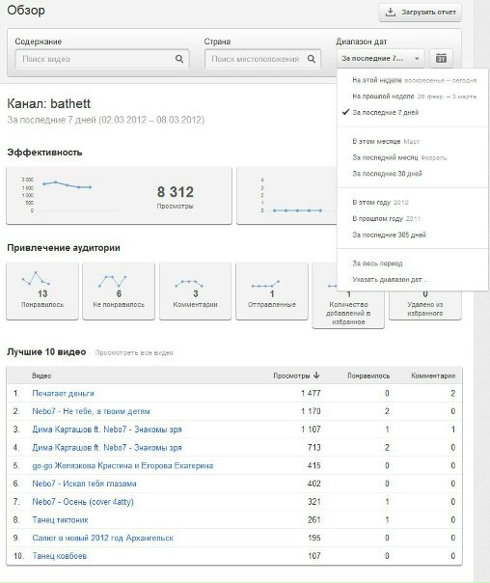
Task: Choose 'За последние 7 дней' option
Action: coord(385,112)
